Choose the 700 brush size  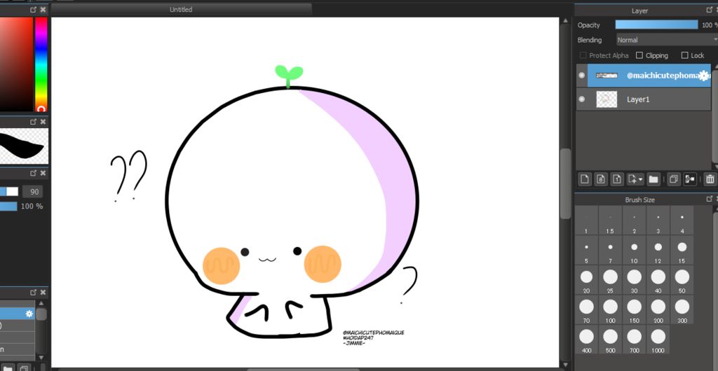634,340
